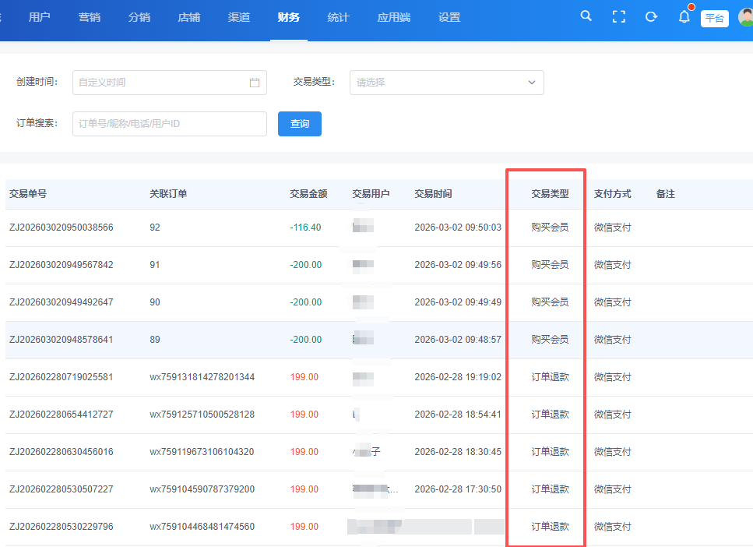Click the calendar icon in date field
Screen dimensions: 753x547
point(255,83)
